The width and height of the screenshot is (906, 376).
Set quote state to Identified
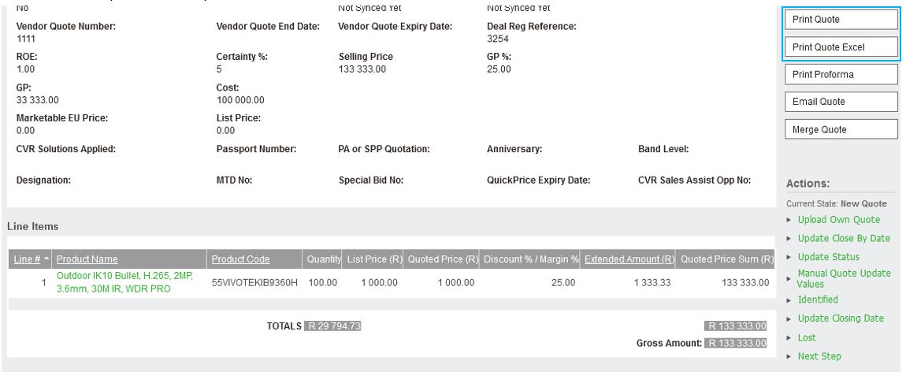point(818,300)
